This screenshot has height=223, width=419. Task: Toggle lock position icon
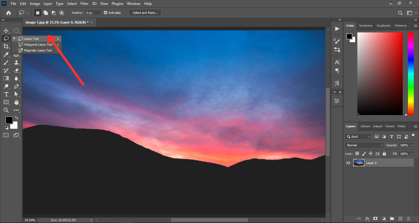click(x=371, y=154)
